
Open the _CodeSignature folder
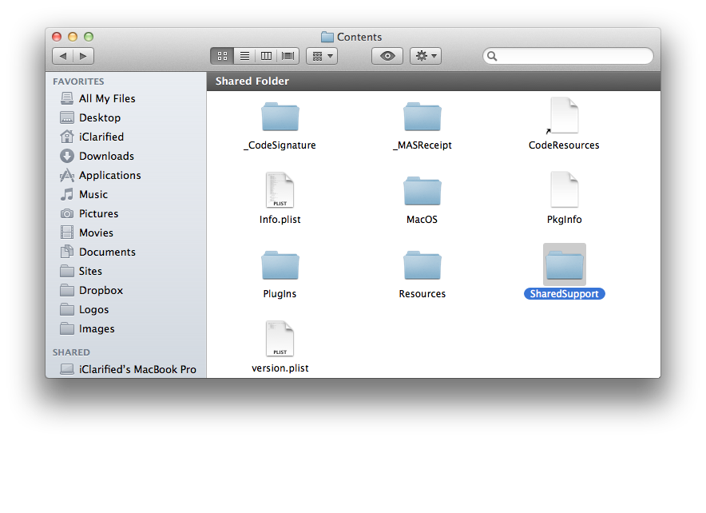(x=280, y=117)
